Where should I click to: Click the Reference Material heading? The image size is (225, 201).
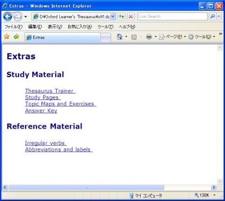(44, 127)
